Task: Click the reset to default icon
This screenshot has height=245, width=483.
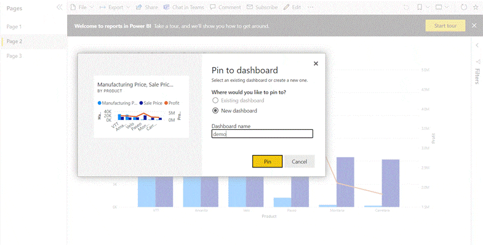Action: pyautogui.click(x=406, y=7)
